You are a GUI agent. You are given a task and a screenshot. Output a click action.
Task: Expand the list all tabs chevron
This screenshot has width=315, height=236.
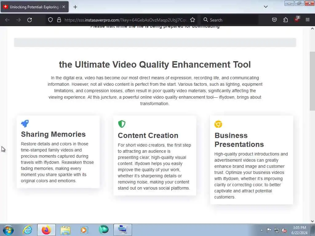[x=265, y=7]
